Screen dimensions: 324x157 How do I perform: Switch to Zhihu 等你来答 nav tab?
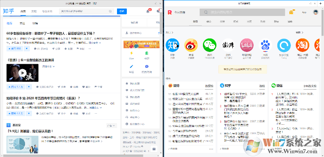47,11
